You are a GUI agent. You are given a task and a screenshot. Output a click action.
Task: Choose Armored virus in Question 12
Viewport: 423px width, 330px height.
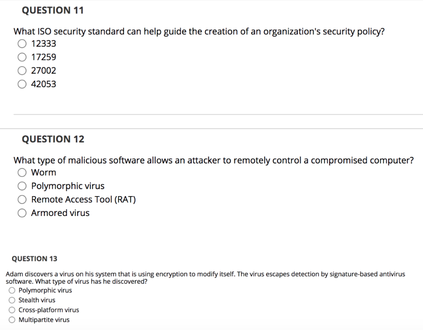coord(22,213)
